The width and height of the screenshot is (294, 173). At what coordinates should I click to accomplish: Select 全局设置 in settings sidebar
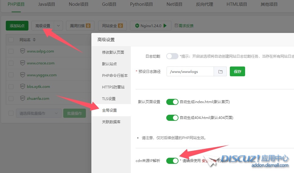pos(109,110)
